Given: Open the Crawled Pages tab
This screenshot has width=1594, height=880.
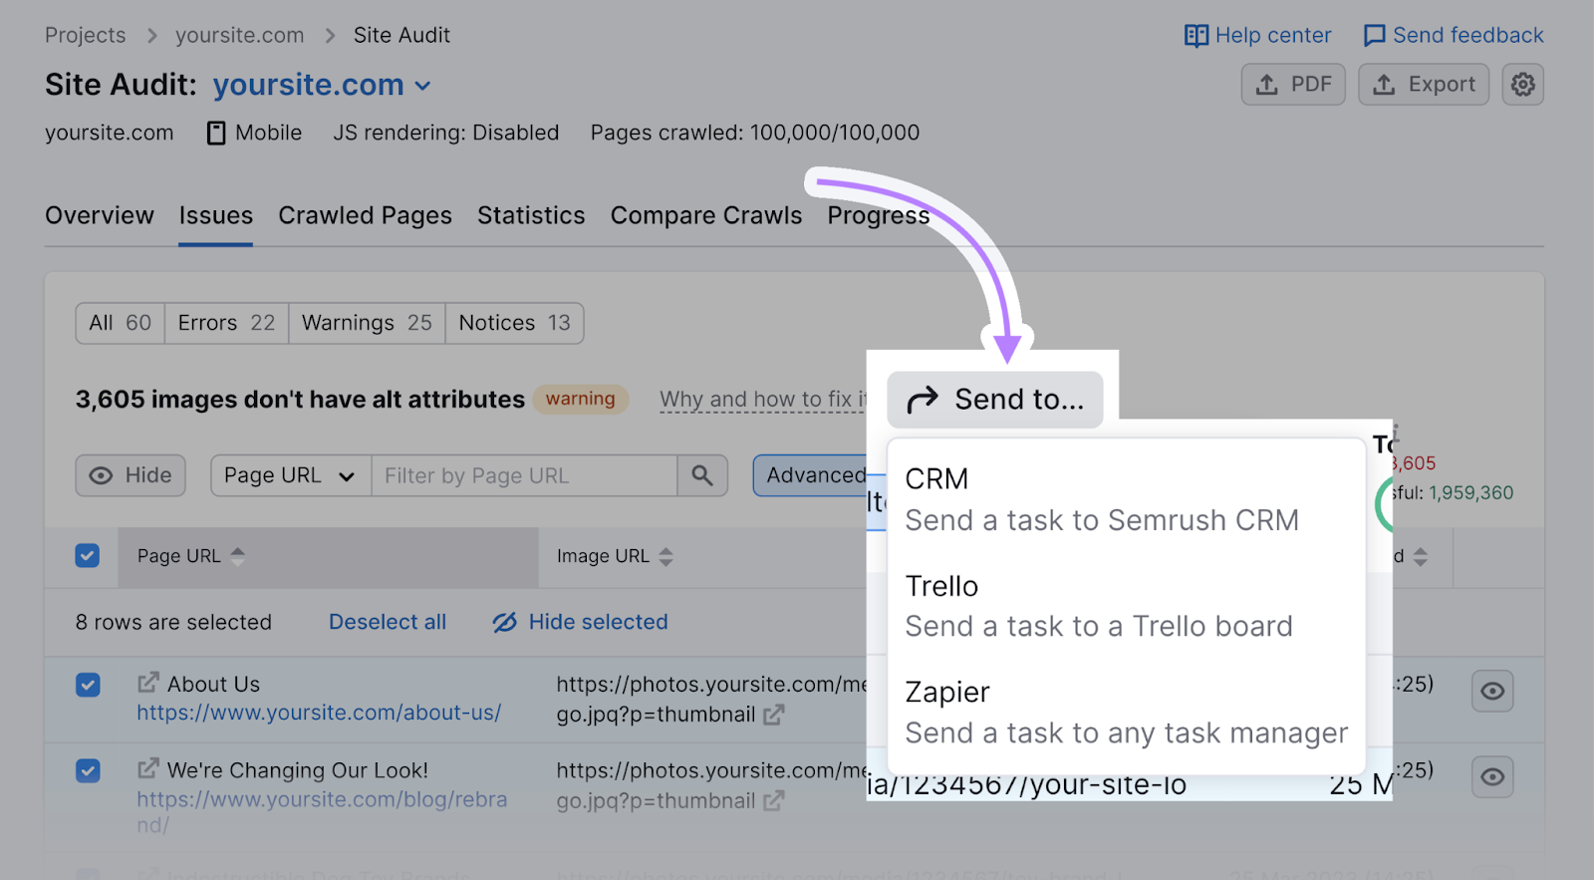Looking at the screenshot, I should point(365,215).
